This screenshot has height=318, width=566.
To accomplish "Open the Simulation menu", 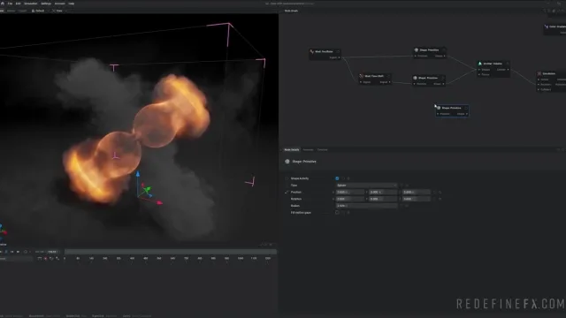I will (31, 4).
